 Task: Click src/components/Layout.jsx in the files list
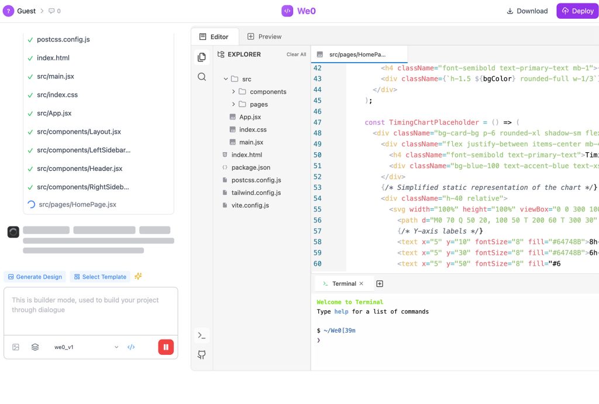click(79, 132)
